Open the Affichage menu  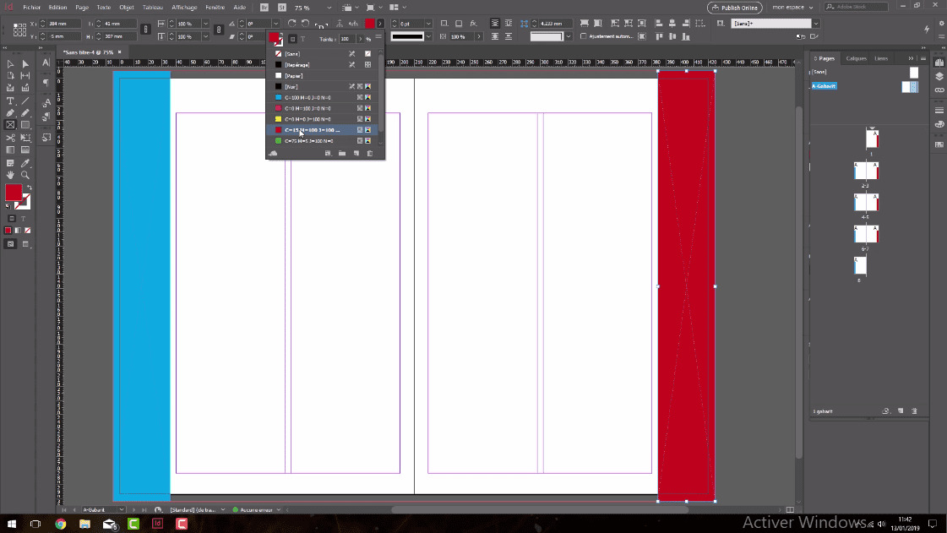pyautogui.click(x=183, y=7)
